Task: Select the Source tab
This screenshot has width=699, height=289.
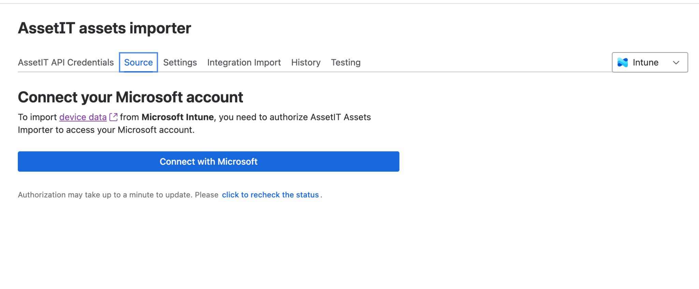Action: 138,62
